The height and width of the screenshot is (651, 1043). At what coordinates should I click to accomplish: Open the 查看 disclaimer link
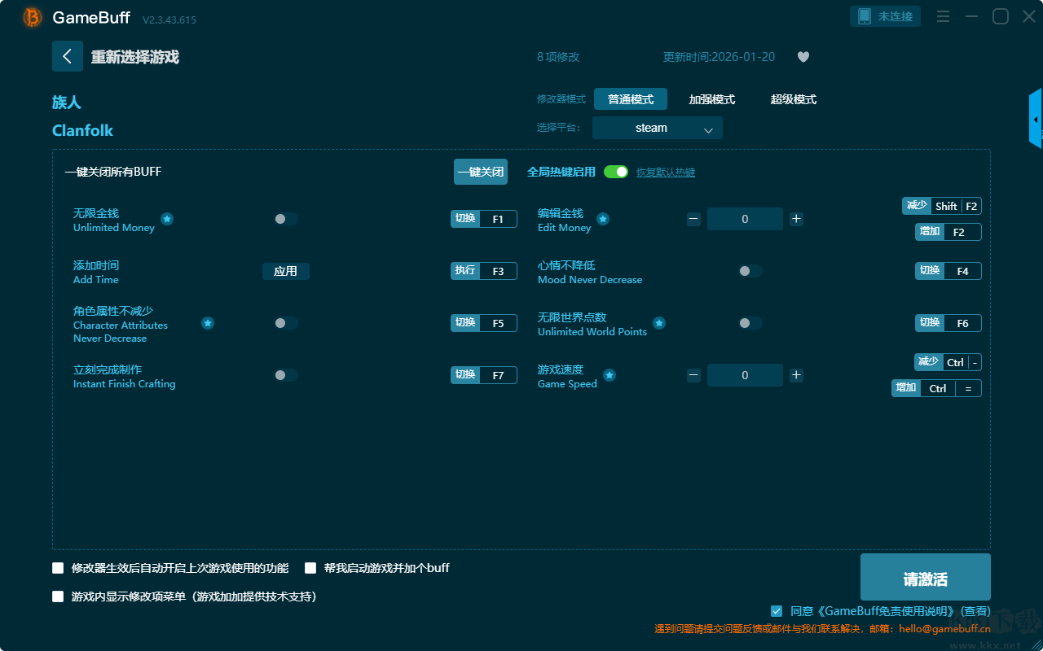(975, 611)
